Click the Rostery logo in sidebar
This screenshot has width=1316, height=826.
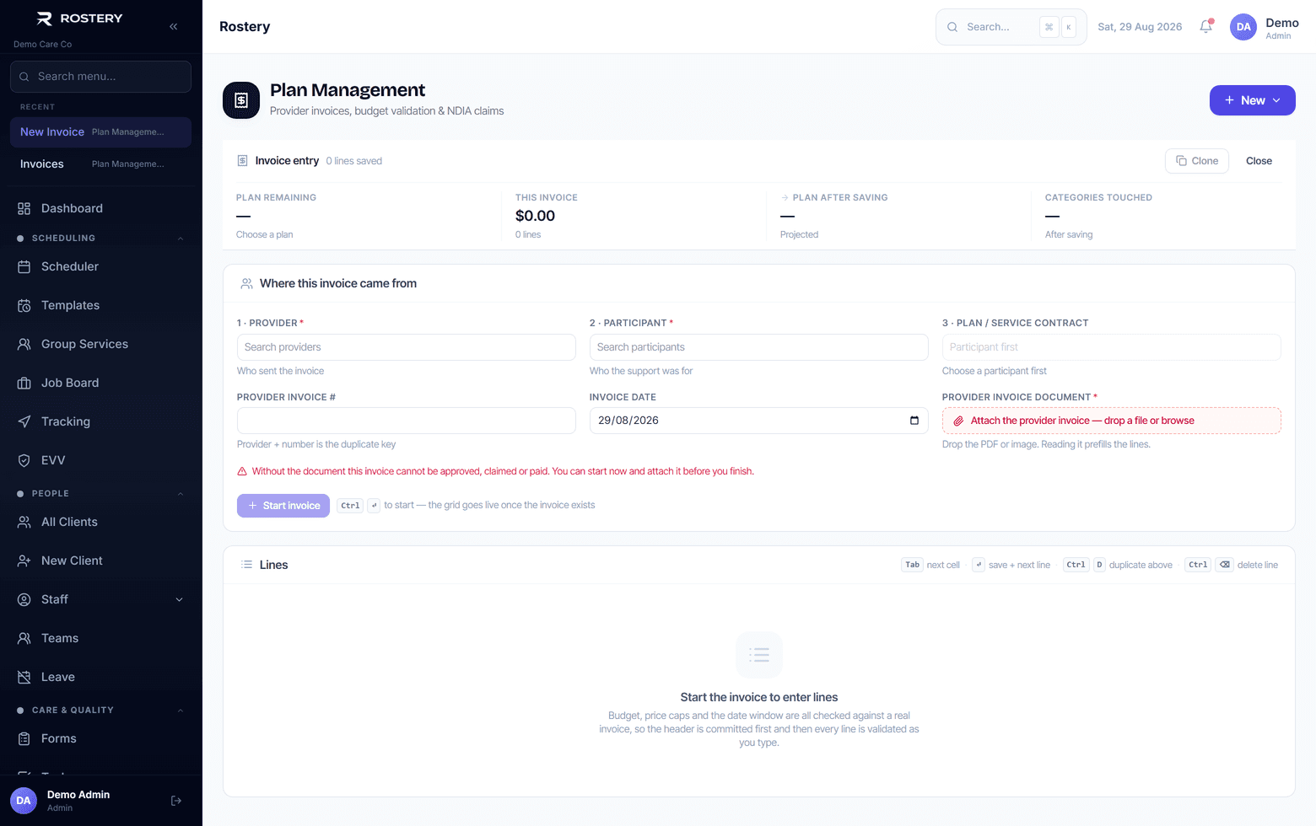[x=80, y=19]
